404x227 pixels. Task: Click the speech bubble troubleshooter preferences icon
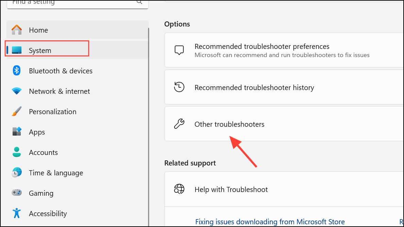(179, 50)
